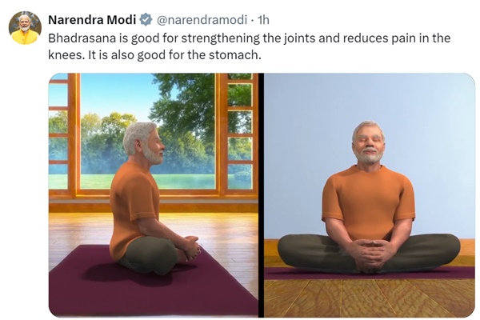Click the bearded face in front-view image

(368, 144)
